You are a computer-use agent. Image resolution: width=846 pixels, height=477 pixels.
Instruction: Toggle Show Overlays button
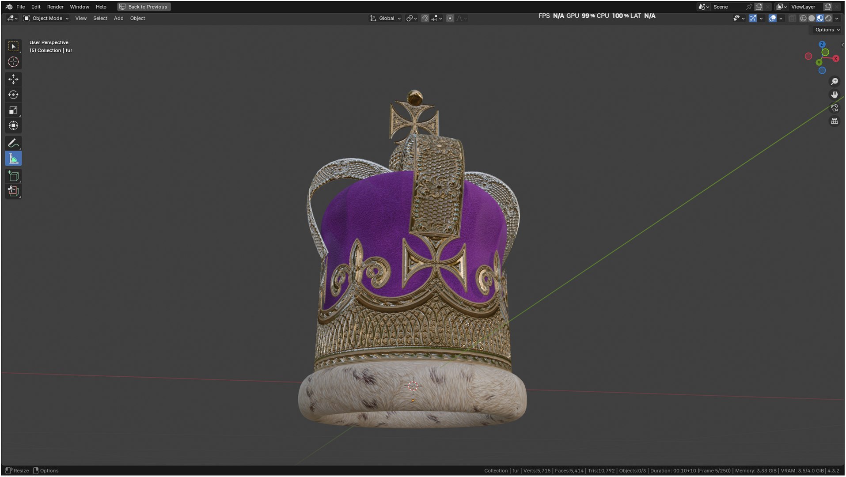tap(772, 18)
